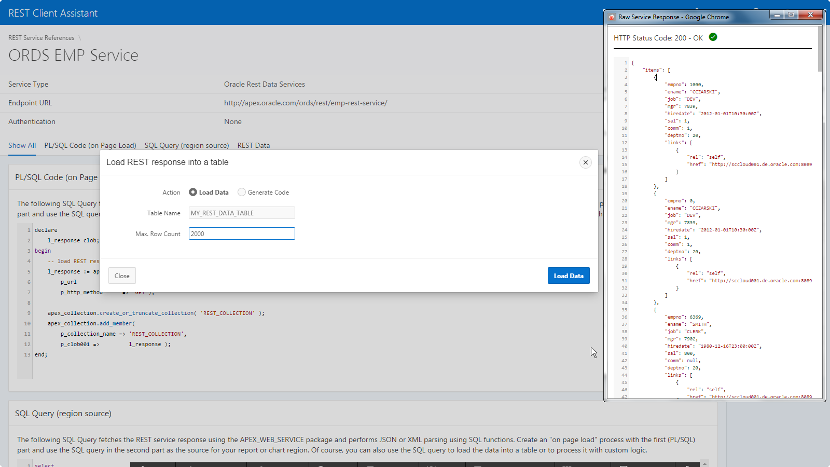Minimize the Raw Service Response window
The height and width of the screenshot is (467, 830).
pyautogui.click(x=777, y=15)
